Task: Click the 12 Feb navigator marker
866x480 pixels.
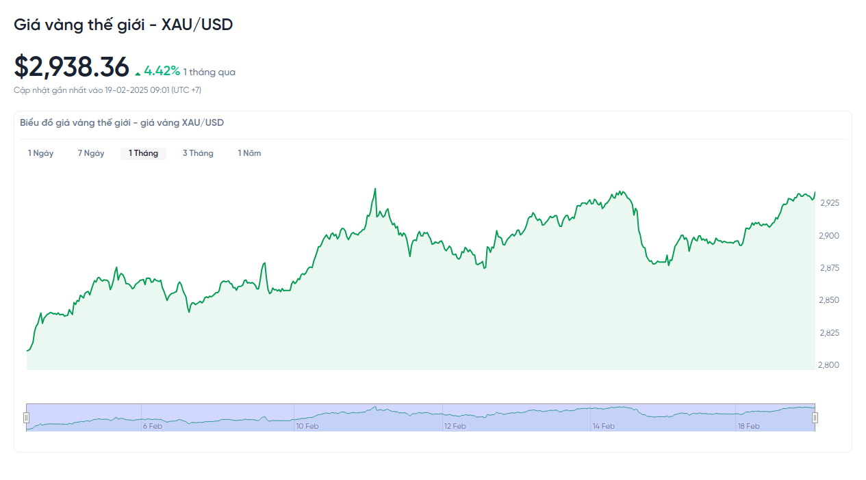Action: [x=455, y=426]
